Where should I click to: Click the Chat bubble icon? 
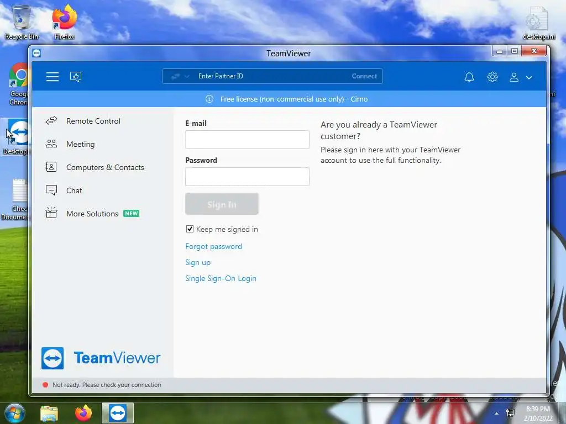pyautogui.click(x=51, y=190)
